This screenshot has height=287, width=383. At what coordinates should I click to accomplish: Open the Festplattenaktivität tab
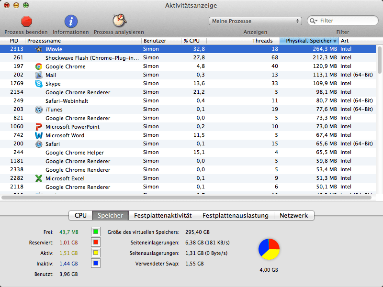pos(163,216)
